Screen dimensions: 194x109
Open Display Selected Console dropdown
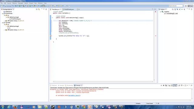tap(183, 85)
